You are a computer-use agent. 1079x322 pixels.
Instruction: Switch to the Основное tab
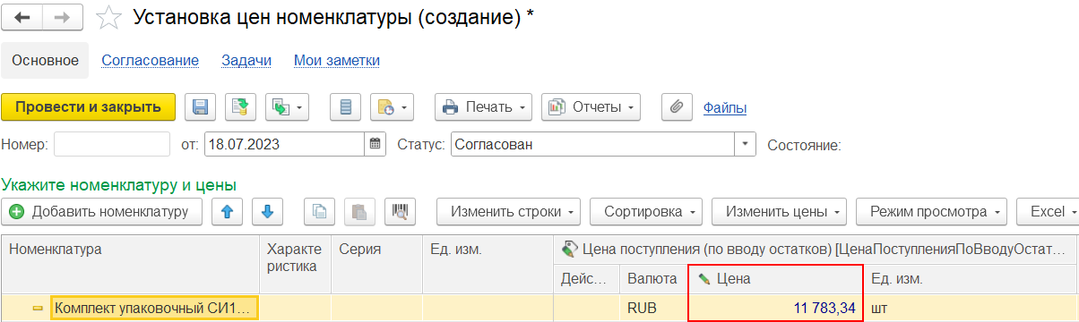coord(46,60)
